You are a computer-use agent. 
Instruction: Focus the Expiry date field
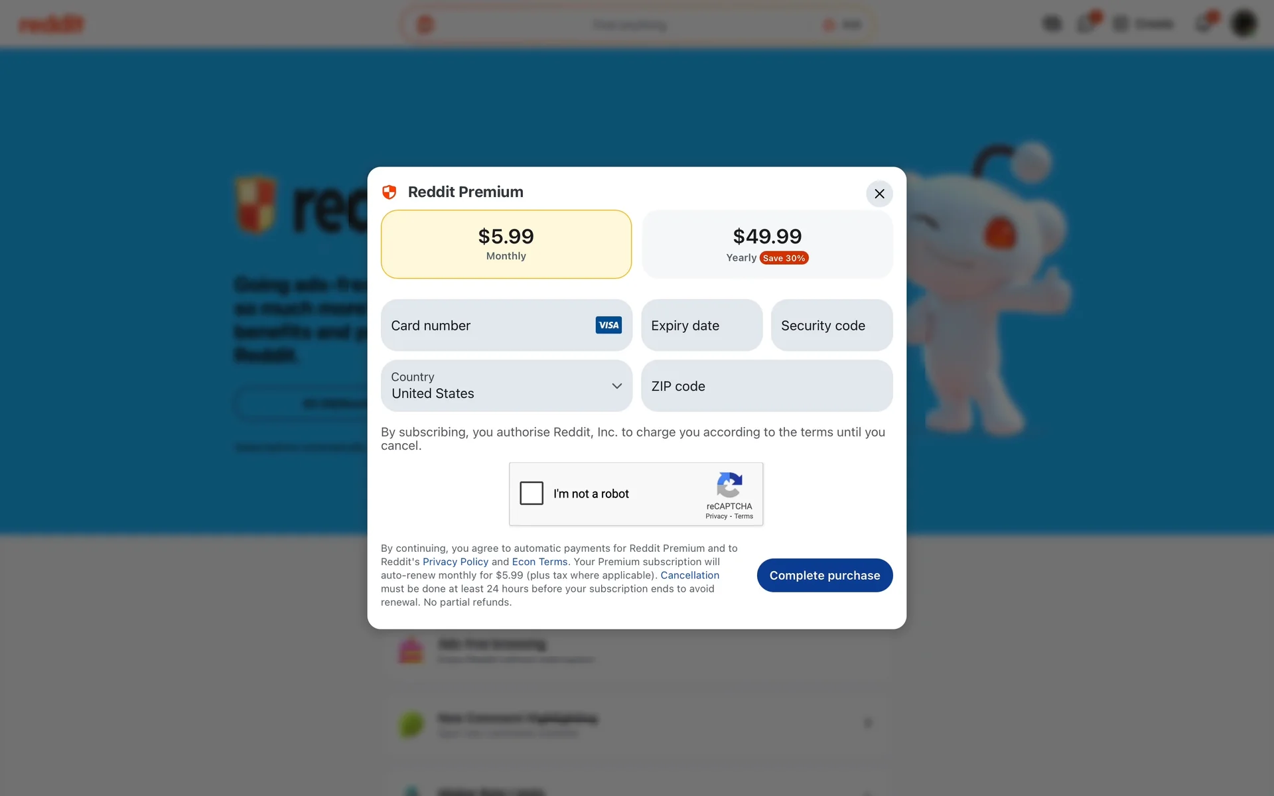point(702,325)
